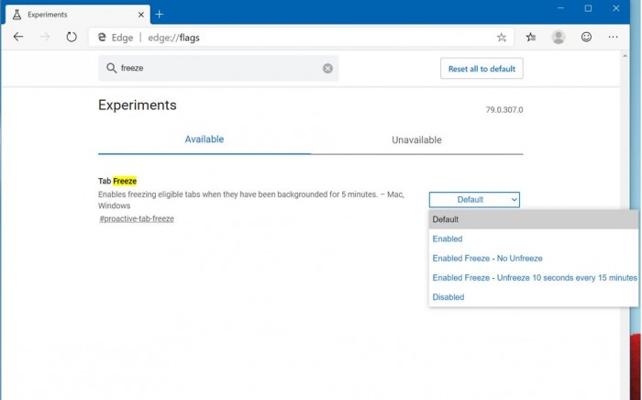This screenshot has width=642, height=400.
Task: Add page to favorites star icon
Action: point(501,38)
